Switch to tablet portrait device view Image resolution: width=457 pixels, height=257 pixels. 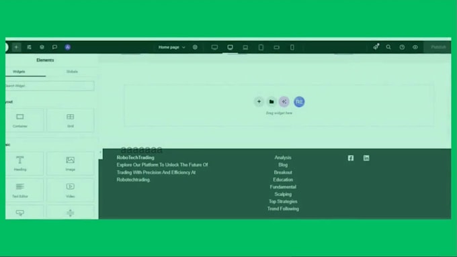261,47
